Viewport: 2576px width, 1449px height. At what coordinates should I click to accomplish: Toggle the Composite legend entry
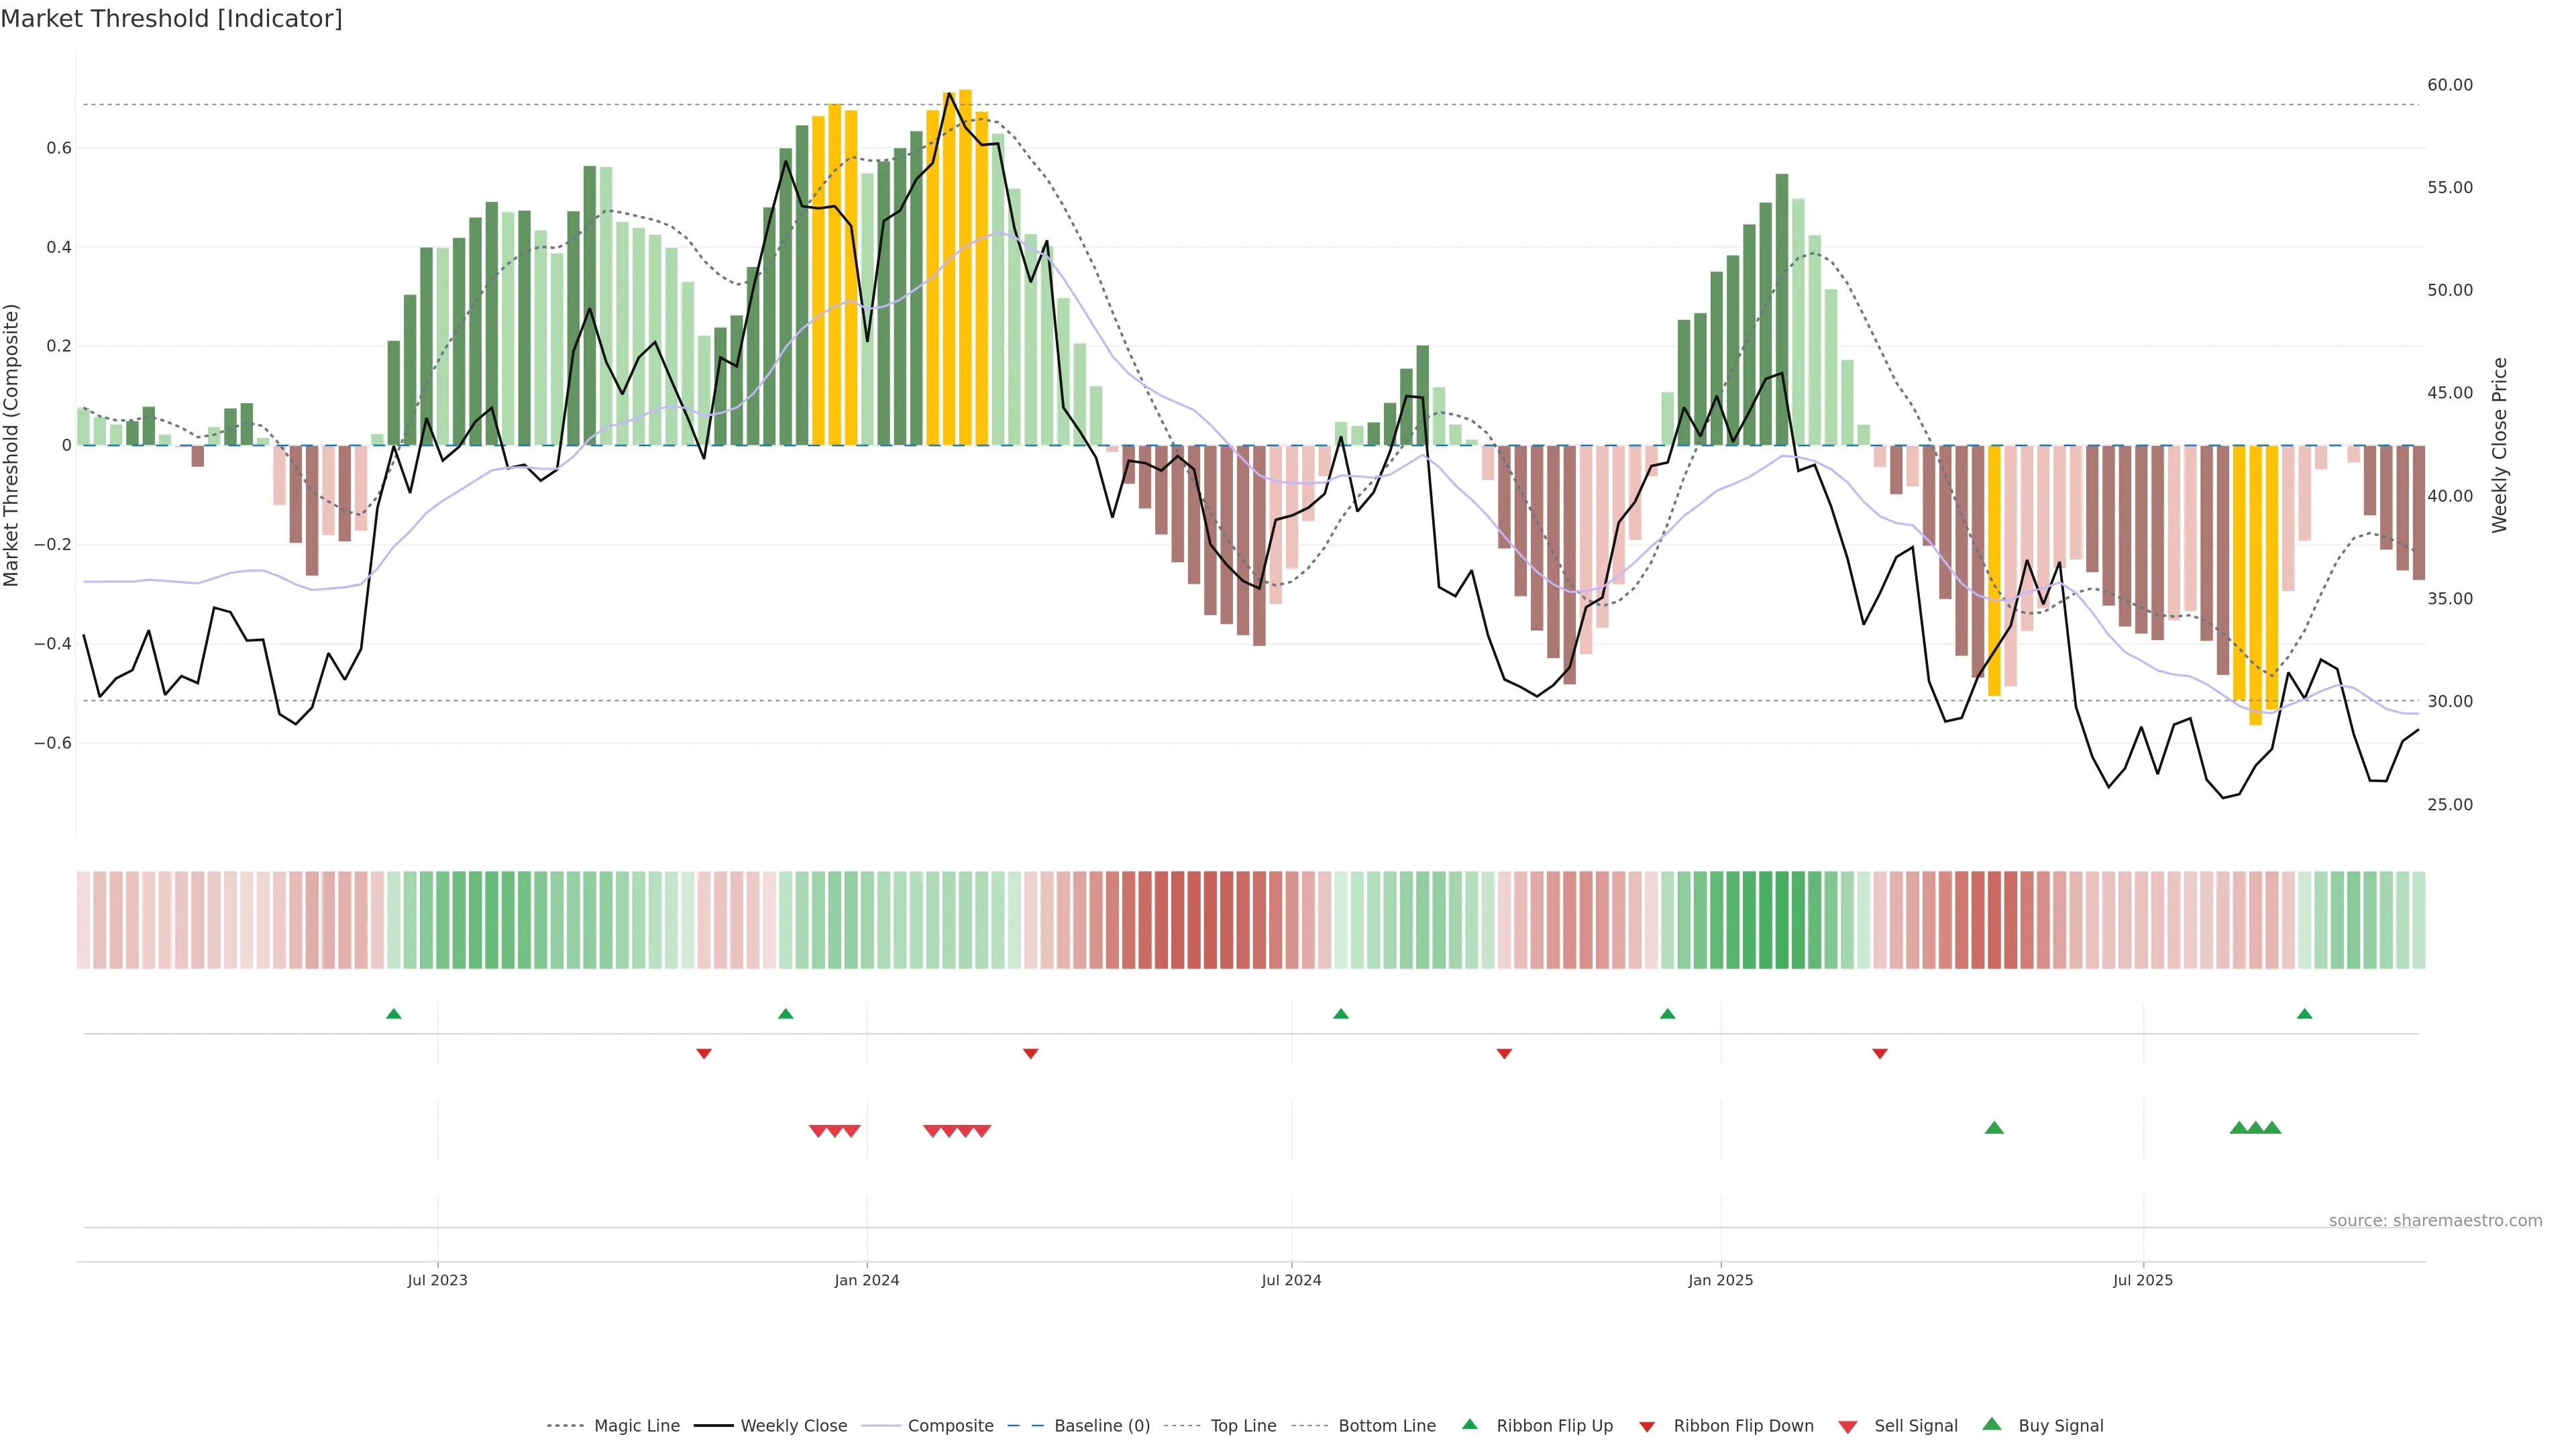coord(950,1425)
